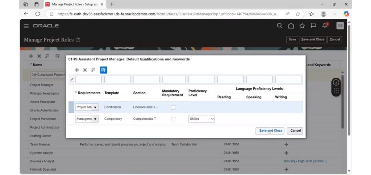Click Cancel in the dialog

pyautogui.click(x=295, y=131)
